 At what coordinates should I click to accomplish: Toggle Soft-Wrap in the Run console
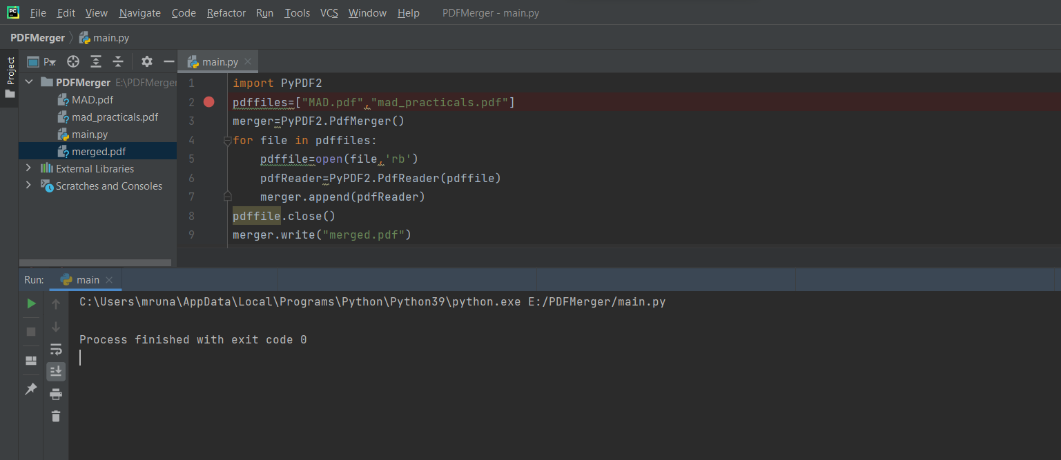click(x=56, y=350)
